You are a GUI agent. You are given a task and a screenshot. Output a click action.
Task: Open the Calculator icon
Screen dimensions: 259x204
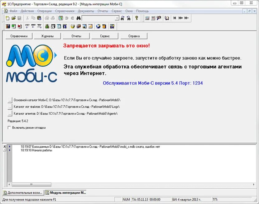tap(147, 18)
